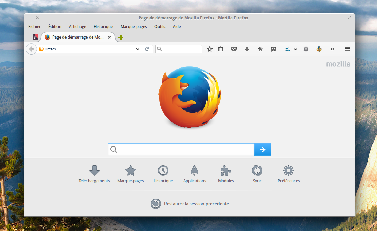Viewport: 377px width, 231px height.
Task: Show bookmarks list icon in toolbar
Action: 221,49
